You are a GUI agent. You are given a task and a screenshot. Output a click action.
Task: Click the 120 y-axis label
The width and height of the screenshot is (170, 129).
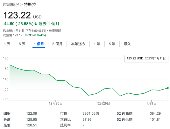click(x=6, y=90)
